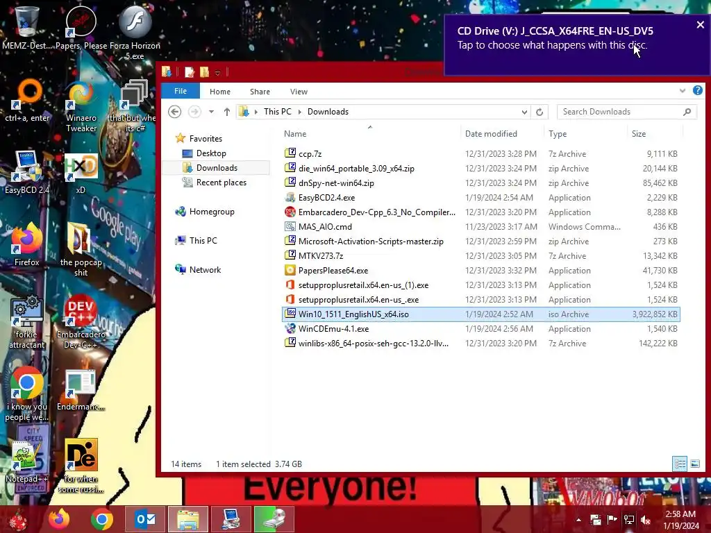Select WinCDEmu-4.1.exe file
Image resolution: width=711 pixels, height=533 pixels.
pyautogui.click(x=480, y=328)
